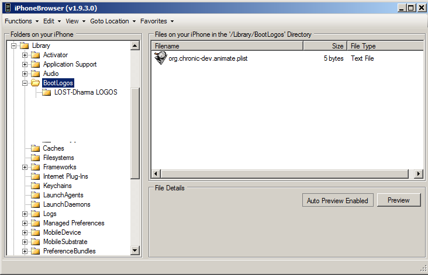This screenshot has width=428, height=275.
Task: Select the Managed Preferences tree item
Action: pos(74,223)
